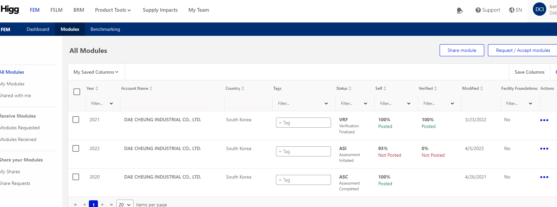Open Shared with me list
The width and height of the screenshot is (557, 207).
(x=15, y=95)
